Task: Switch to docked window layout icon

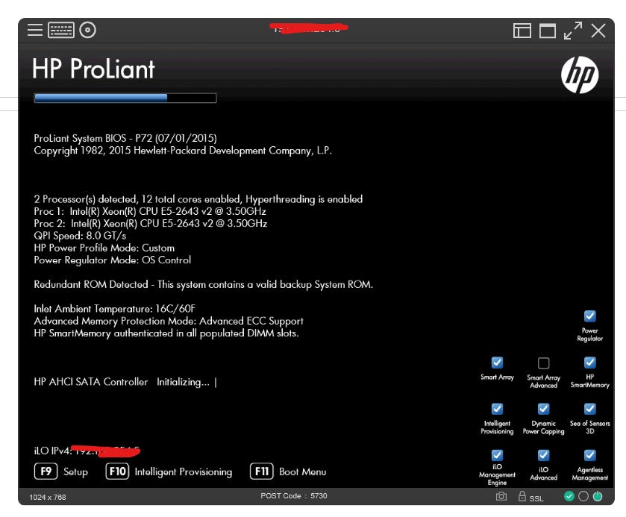Action: [x=522, y=31]
